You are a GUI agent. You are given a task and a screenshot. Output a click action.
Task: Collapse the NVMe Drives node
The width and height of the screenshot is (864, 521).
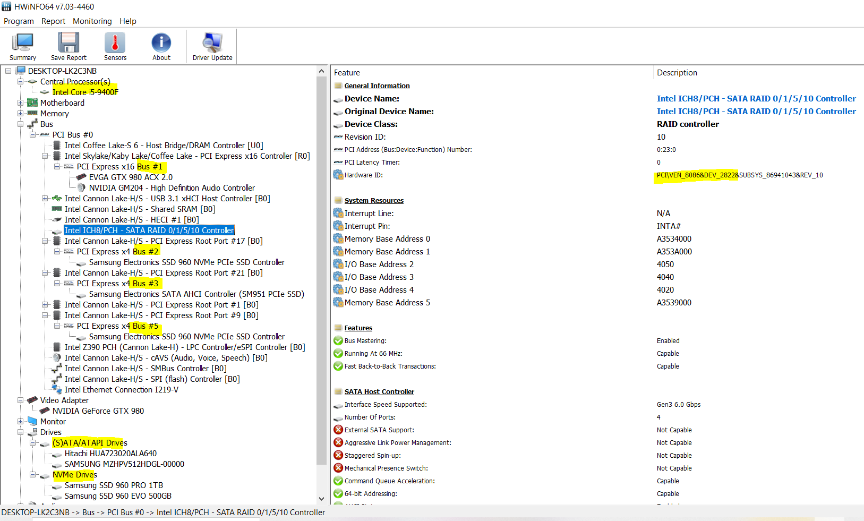tap(32, 474)
